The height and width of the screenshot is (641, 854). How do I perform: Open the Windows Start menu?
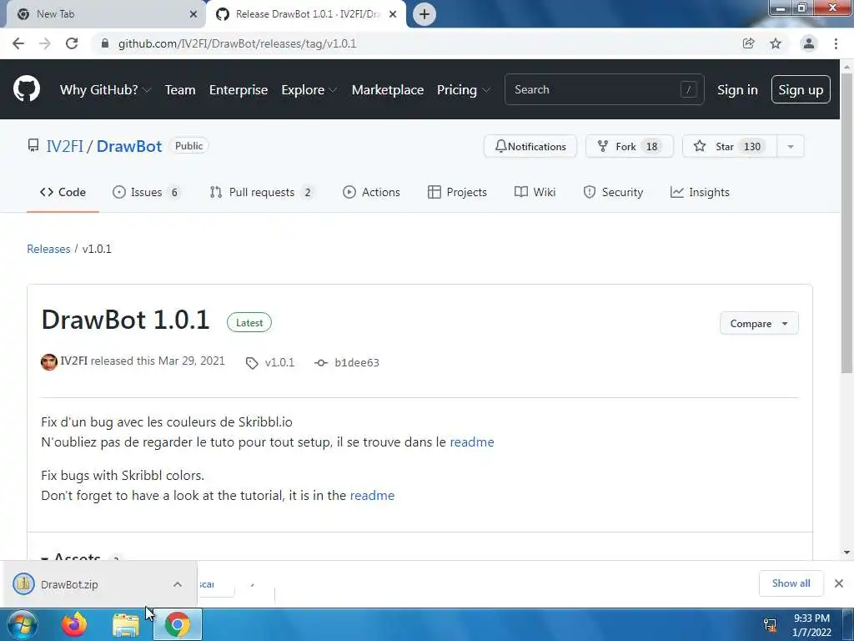point(22,624)
